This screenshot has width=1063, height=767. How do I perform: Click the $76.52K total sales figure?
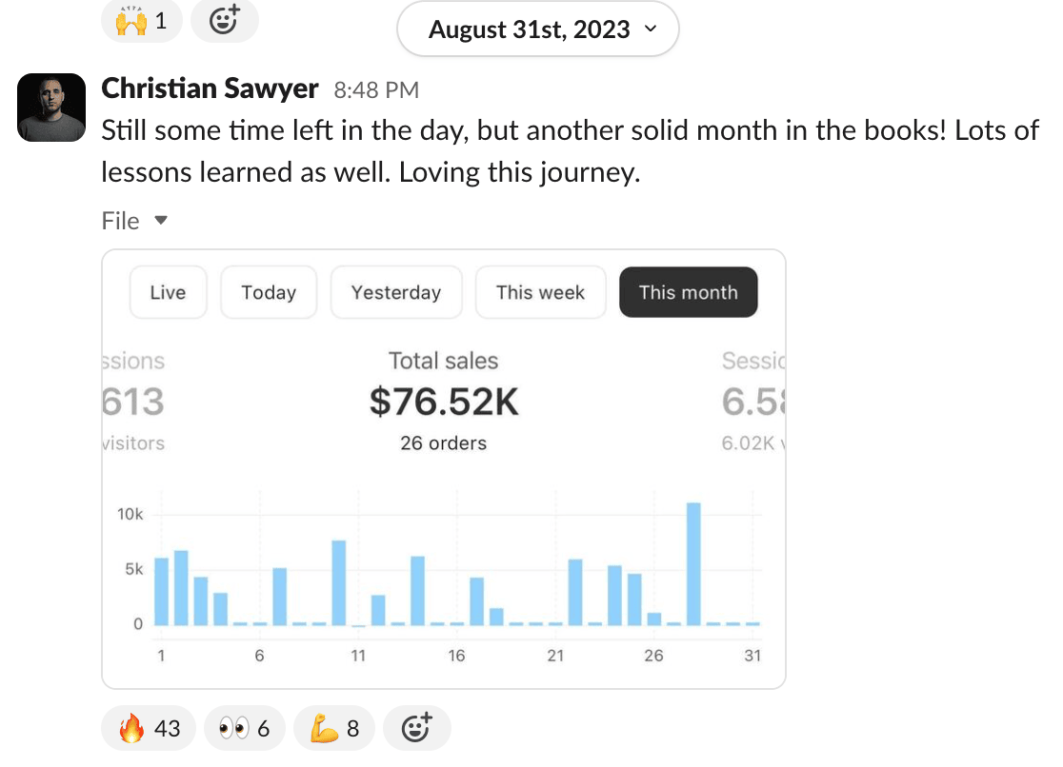click(444, 403)
